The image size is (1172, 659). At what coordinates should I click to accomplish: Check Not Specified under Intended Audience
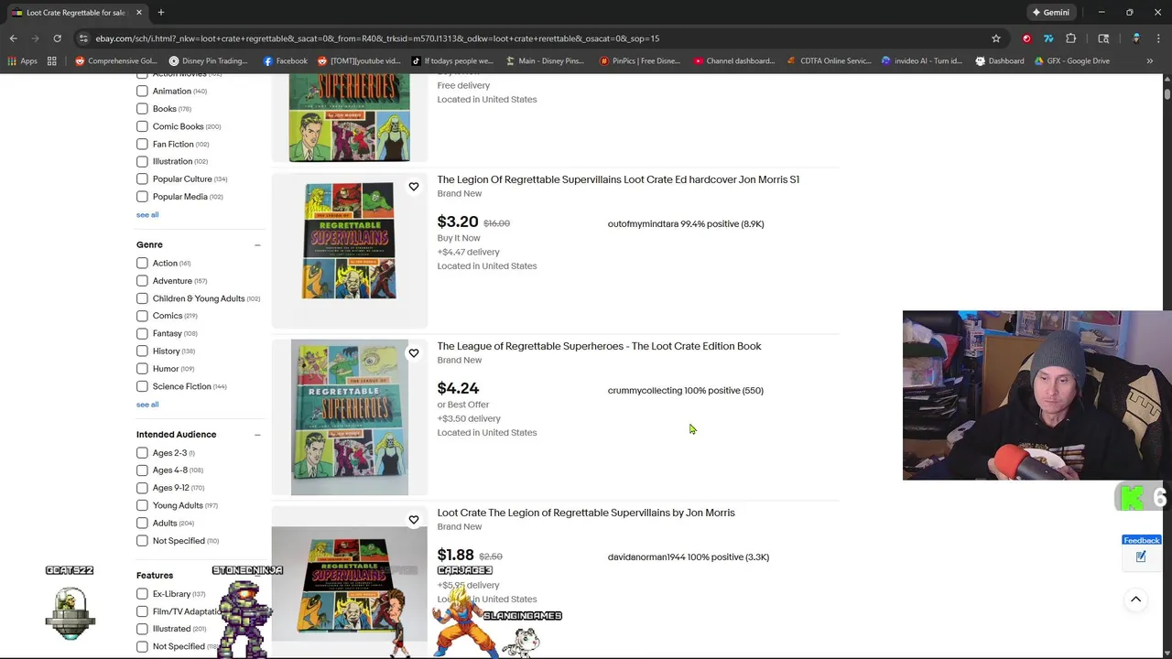[x=142, y=541]
